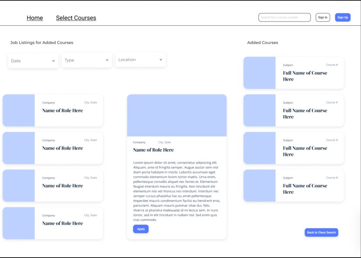Screen dimensions: 361x258
Task: Click the Sign In button
Action: pos(323,18)
